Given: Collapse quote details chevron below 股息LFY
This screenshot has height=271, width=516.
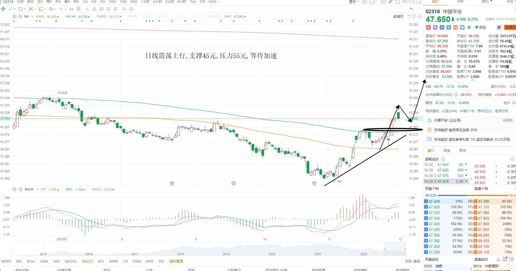Looking at the screenshot, I should [473, 80].
